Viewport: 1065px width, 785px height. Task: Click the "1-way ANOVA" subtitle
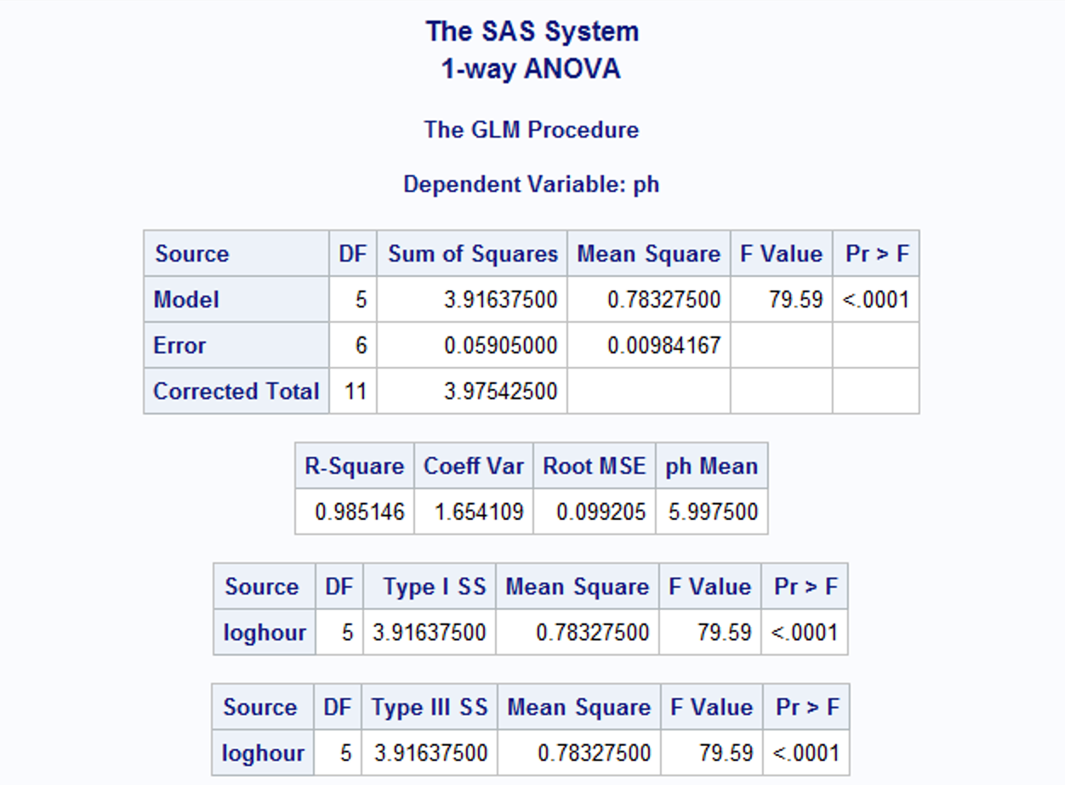pyautogui.click(x=531, y=69)
